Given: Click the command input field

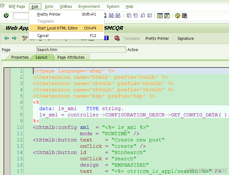Looking at the screenshot, I should point(21,16).
